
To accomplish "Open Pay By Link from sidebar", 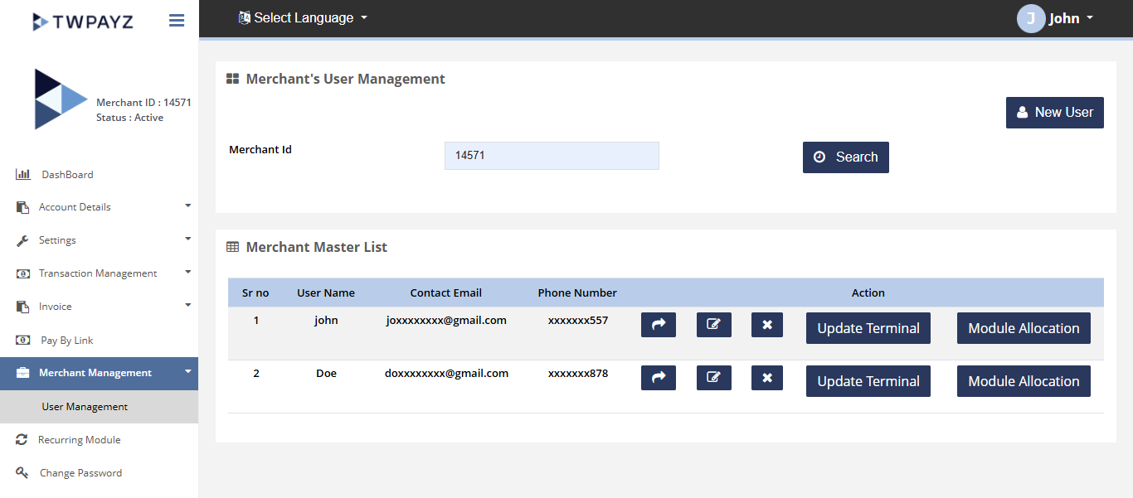I will 67,341.
